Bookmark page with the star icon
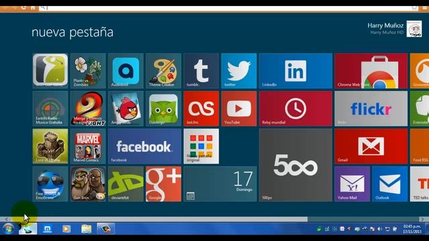The height and width of the screenshot is (241, 429). [x=414, y=8]
